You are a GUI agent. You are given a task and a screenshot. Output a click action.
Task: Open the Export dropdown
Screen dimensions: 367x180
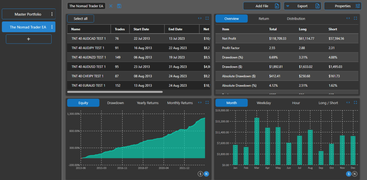(302, 6)
